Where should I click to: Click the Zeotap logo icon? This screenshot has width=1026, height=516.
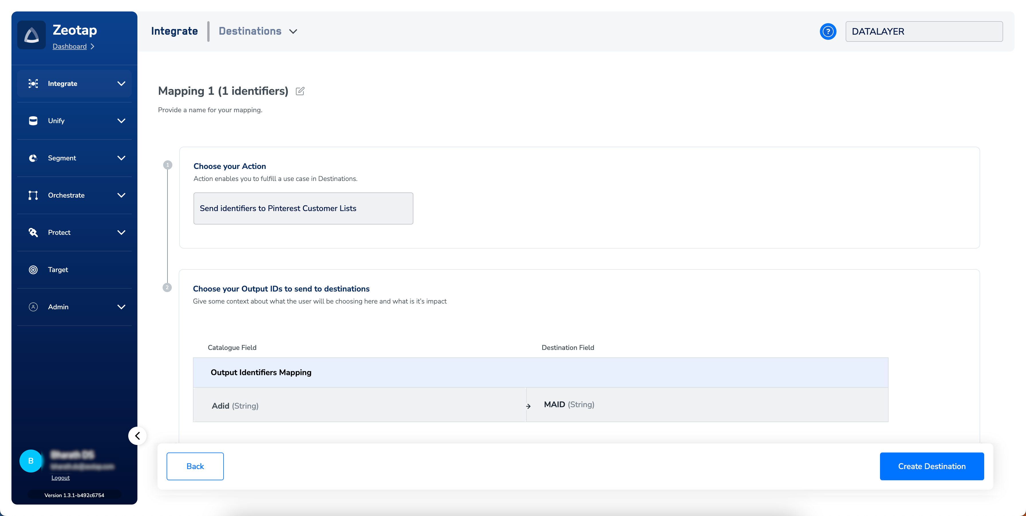coord(31,35)
